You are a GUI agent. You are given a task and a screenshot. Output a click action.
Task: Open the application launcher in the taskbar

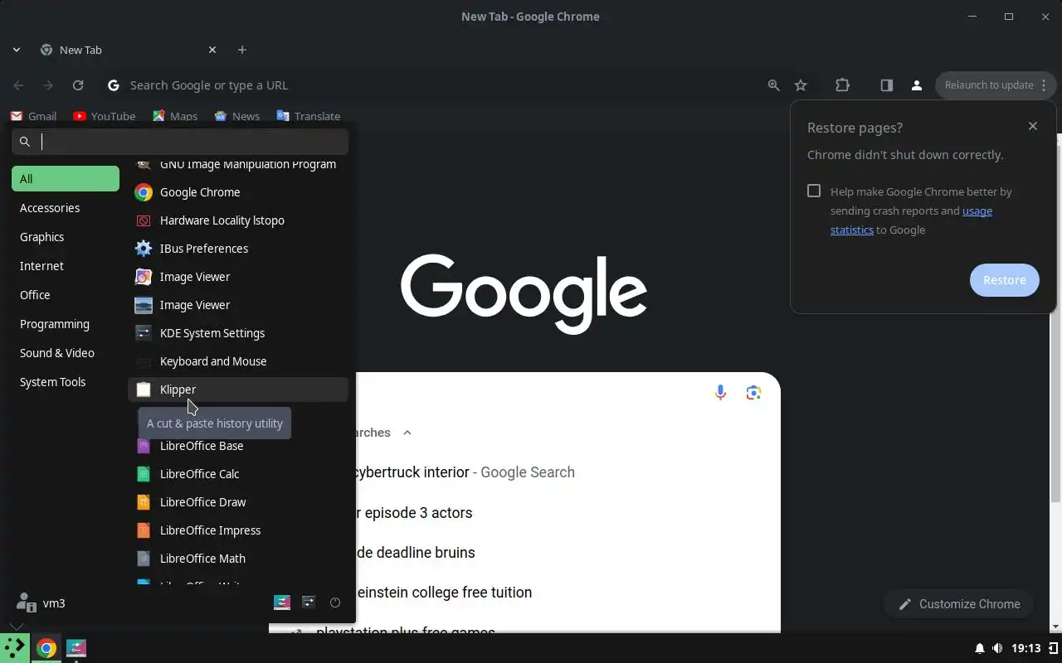[16, 647]
